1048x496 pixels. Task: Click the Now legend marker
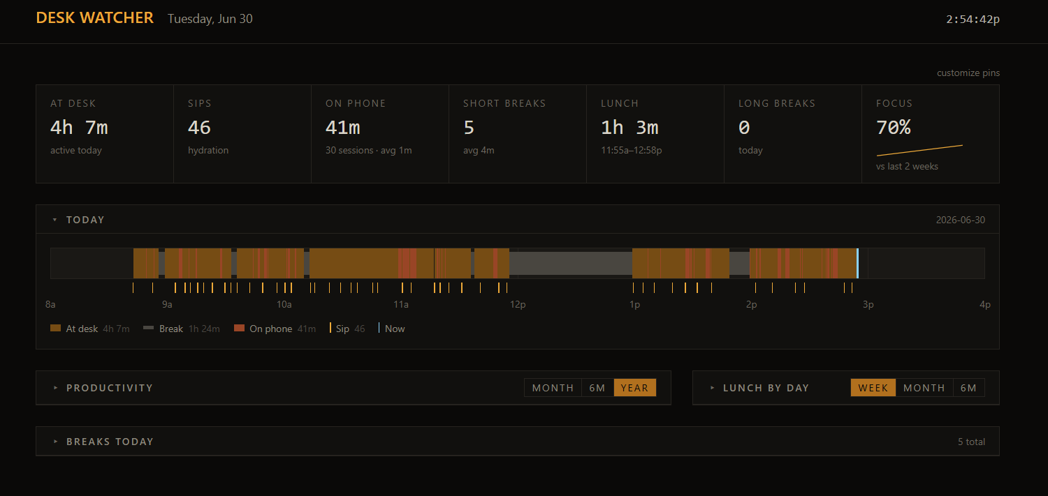click(379, 329)
